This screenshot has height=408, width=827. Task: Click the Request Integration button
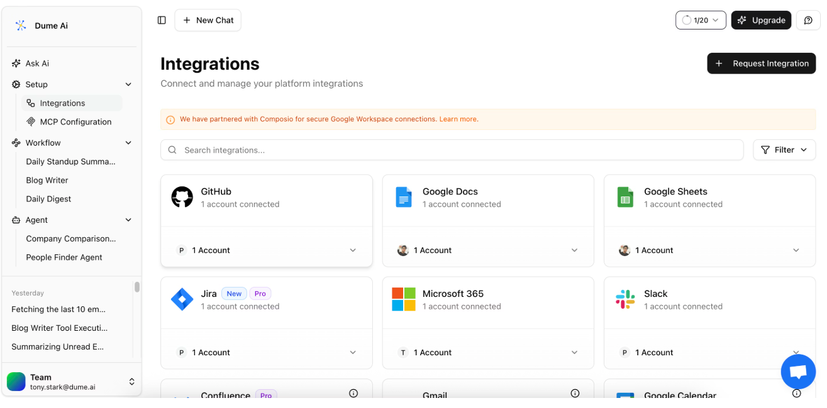[x=761, y=63]
